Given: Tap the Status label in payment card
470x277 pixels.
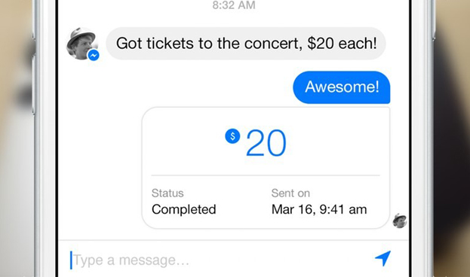Looking at the screenshot, I should (167, 193).
